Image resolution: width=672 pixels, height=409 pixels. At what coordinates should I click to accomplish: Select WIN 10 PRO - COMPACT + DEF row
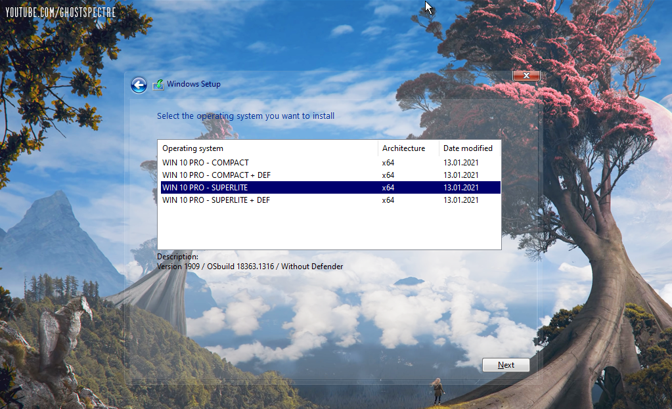330,175
